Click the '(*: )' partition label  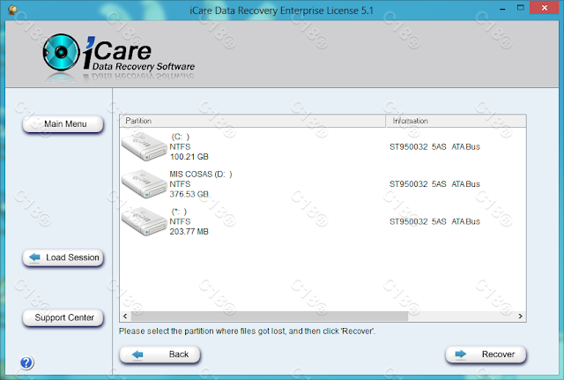pos(179,212)
